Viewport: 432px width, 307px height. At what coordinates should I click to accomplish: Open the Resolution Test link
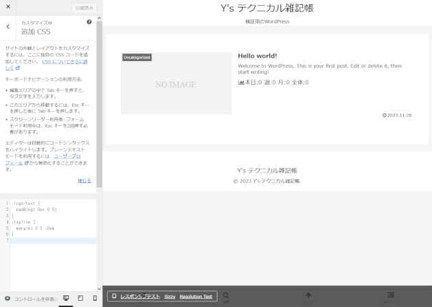tap(196, 297)
